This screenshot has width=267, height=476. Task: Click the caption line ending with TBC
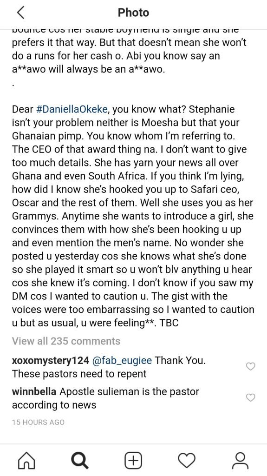(95, 323)
